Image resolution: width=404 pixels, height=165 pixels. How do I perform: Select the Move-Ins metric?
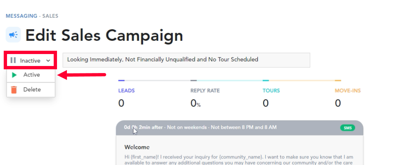pos(347,98)
